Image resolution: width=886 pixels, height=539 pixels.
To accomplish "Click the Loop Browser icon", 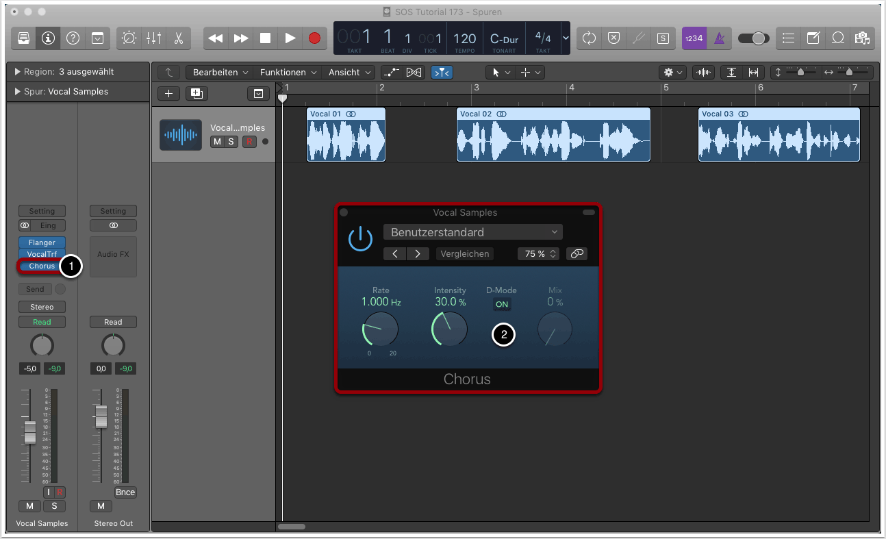I will coord(838,38).
